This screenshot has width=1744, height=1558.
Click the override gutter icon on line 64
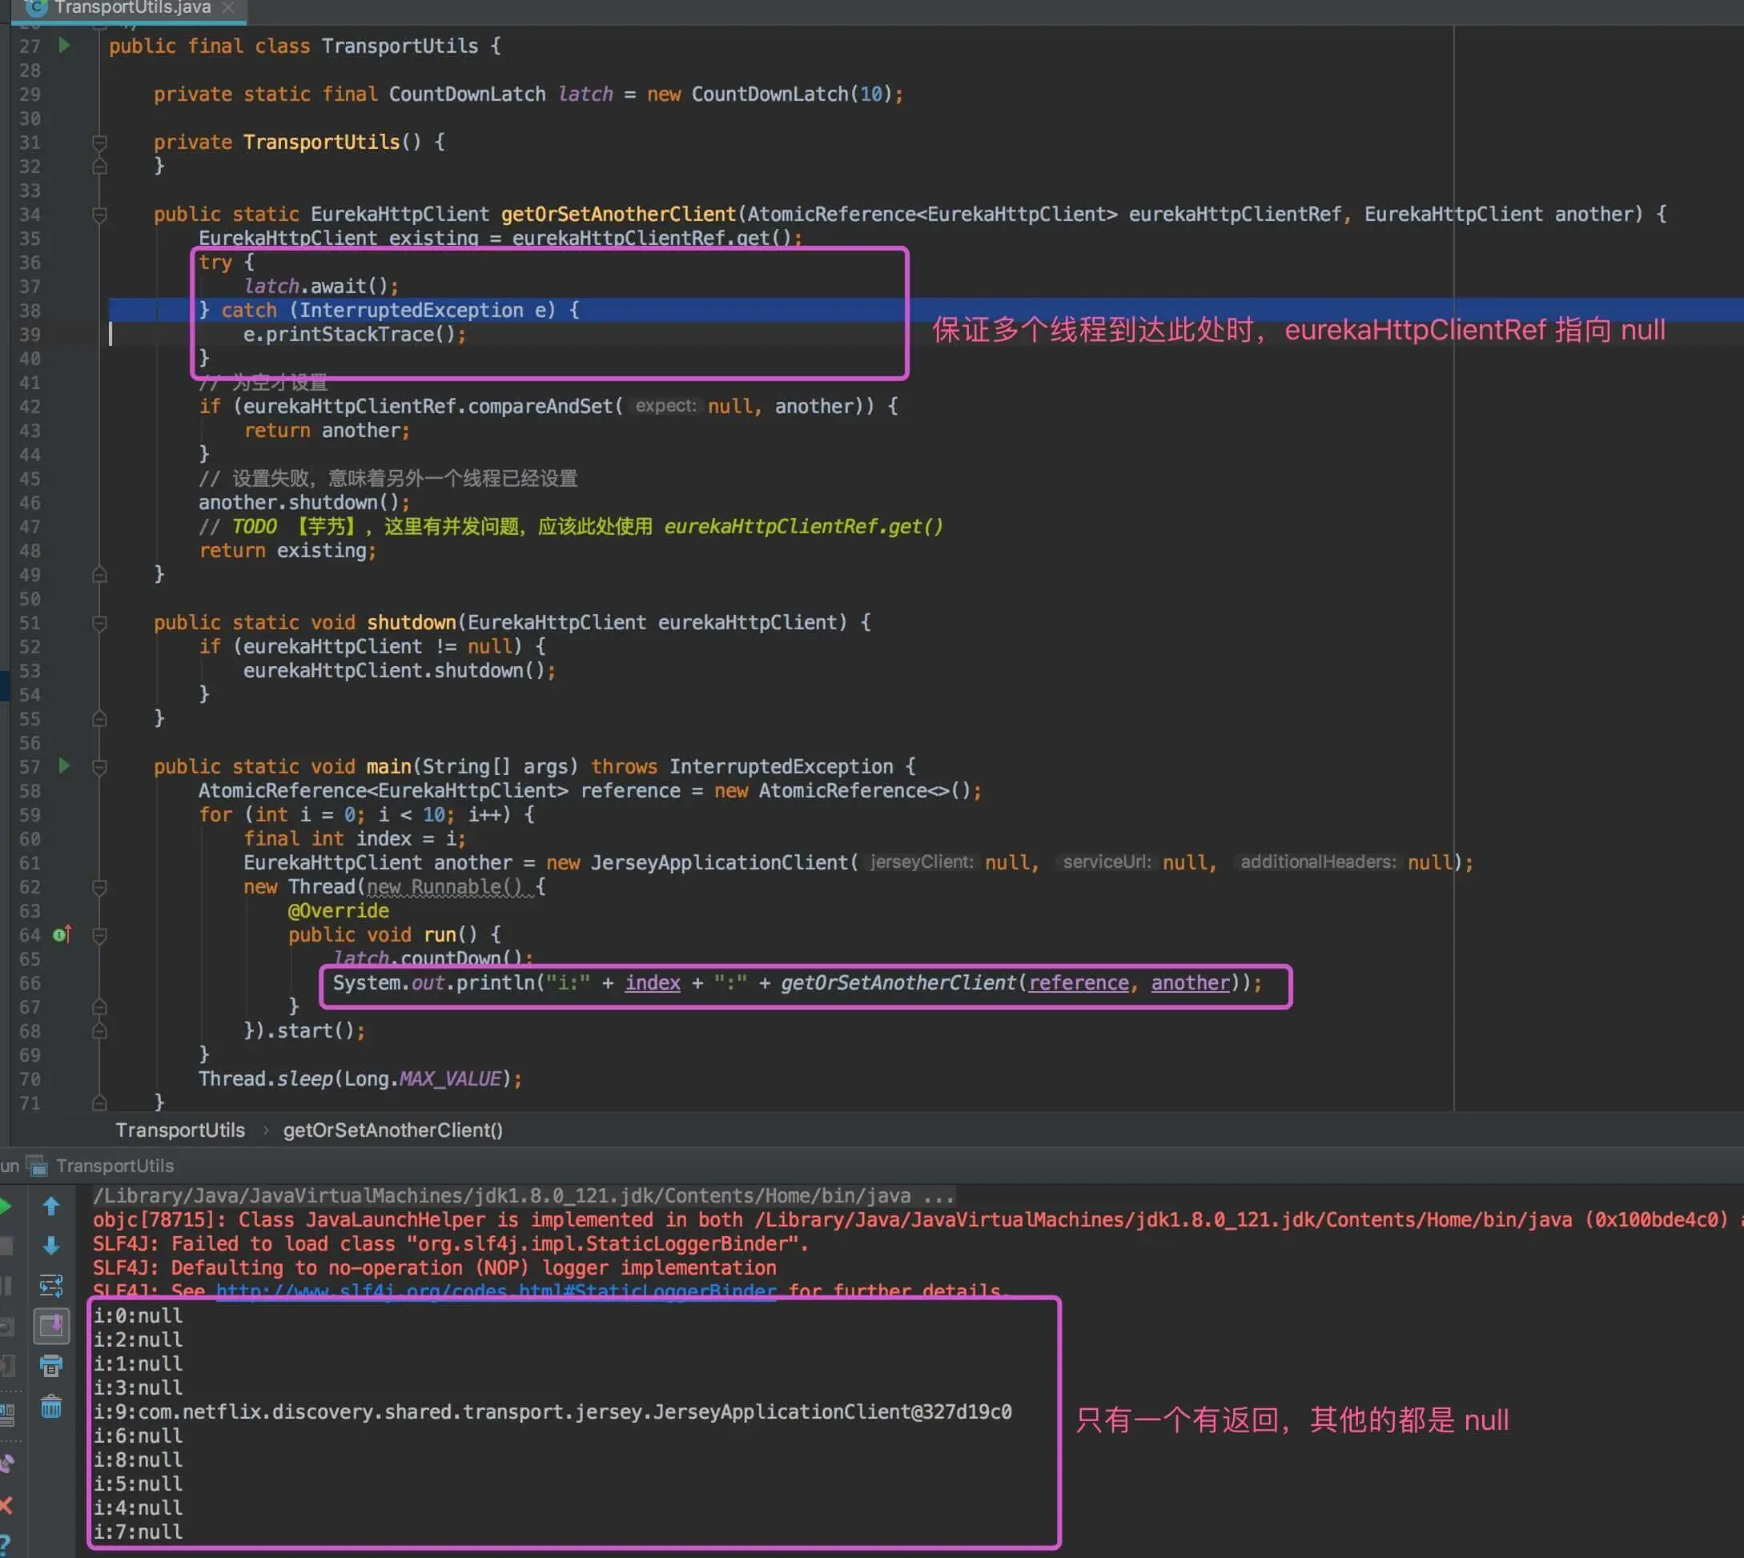(x=62, y=935)
